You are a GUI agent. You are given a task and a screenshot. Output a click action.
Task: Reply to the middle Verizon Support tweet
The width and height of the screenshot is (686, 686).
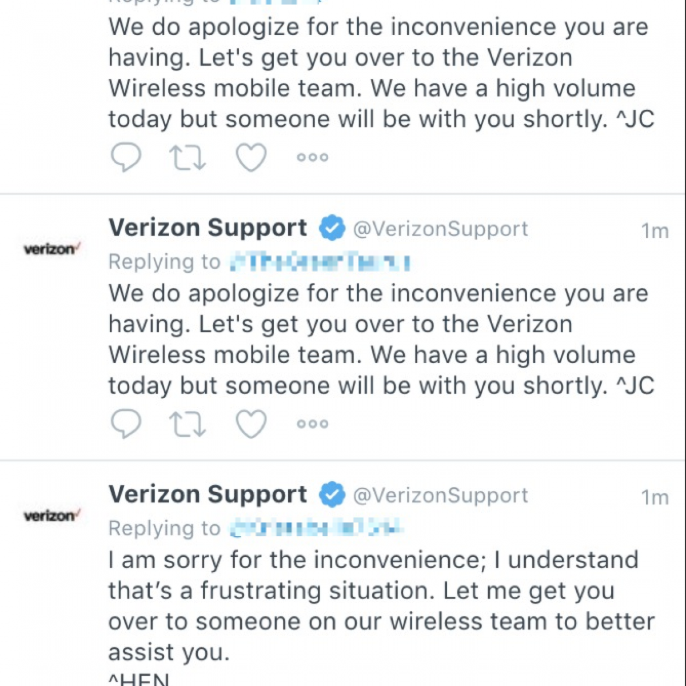coord(125,424)
